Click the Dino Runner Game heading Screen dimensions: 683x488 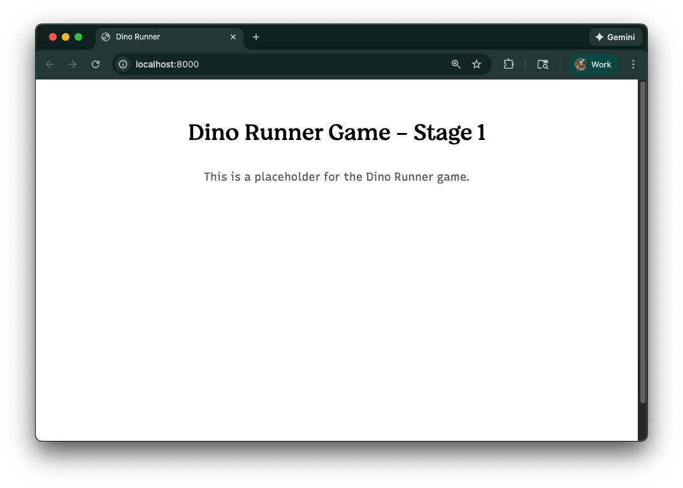click(336, 132)
